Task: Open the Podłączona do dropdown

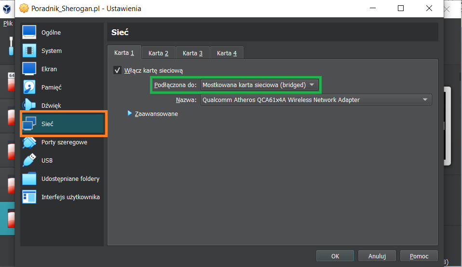Action: point(259,85)
